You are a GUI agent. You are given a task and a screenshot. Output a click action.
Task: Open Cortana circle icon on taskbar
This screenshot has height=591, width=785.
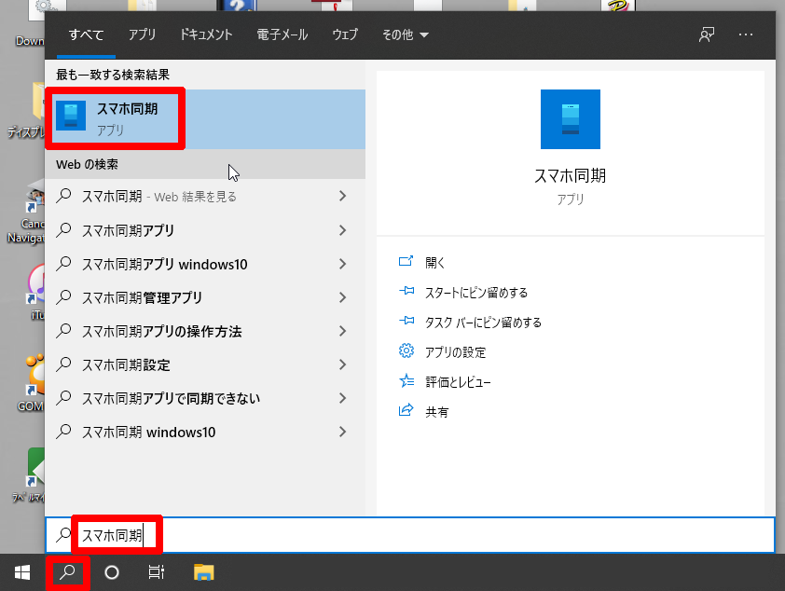pyautogui.click(x=111, y=572)
